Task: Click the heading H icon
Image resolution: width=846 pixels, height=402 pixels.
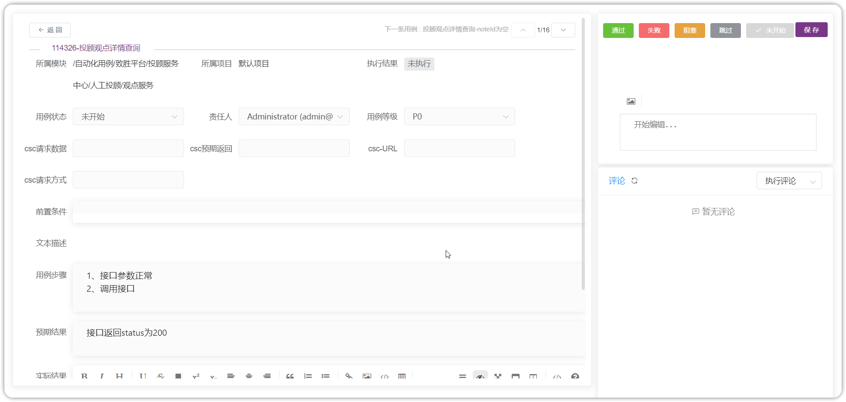Action: click(x=119, y=376)
